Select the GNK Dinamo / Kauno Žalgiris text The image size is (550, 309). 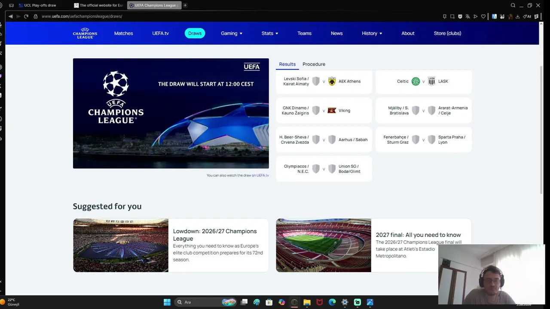point(295,111)
